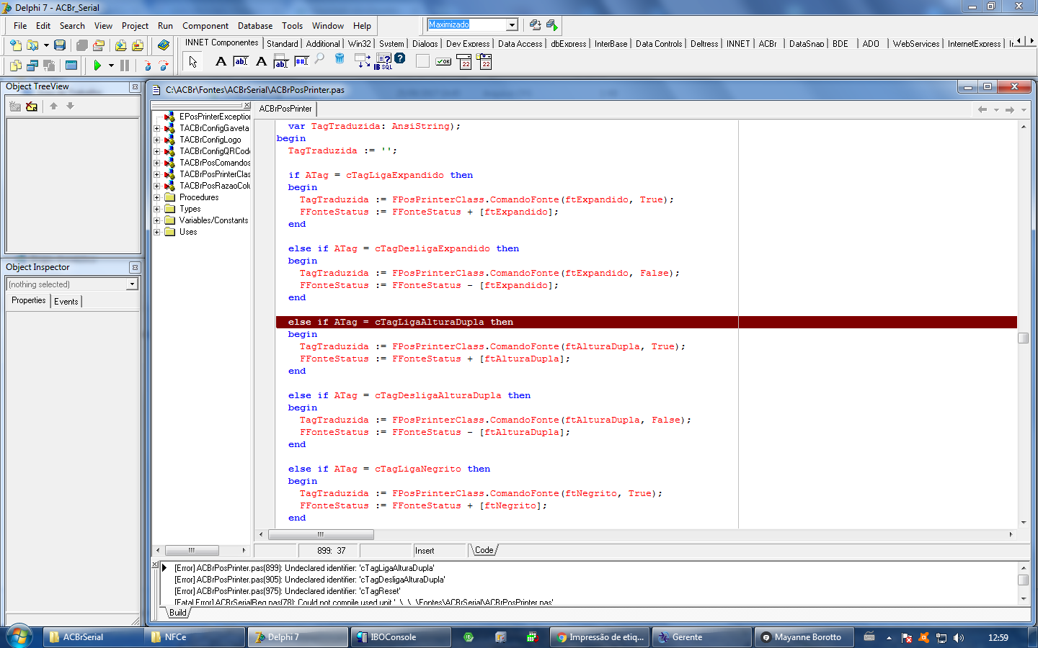Click the cTagLigaAlturaDupla undeclared identifier error
The height and width of the screenshot is (648, 1038).
coord(305,568)
